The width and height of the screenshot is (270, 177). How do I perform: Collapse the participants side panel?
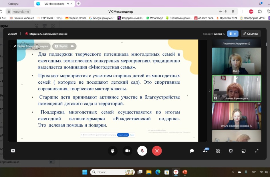pyautogui.click(x=210, y=91)
